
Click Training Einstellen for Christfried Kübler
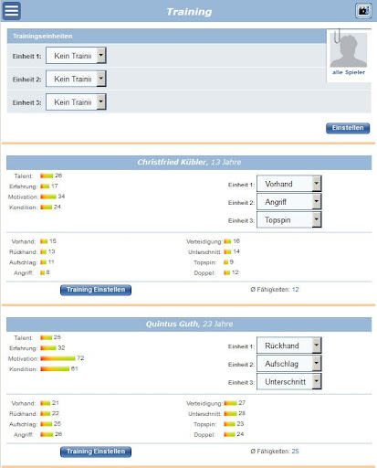click(x=96, y=290)
